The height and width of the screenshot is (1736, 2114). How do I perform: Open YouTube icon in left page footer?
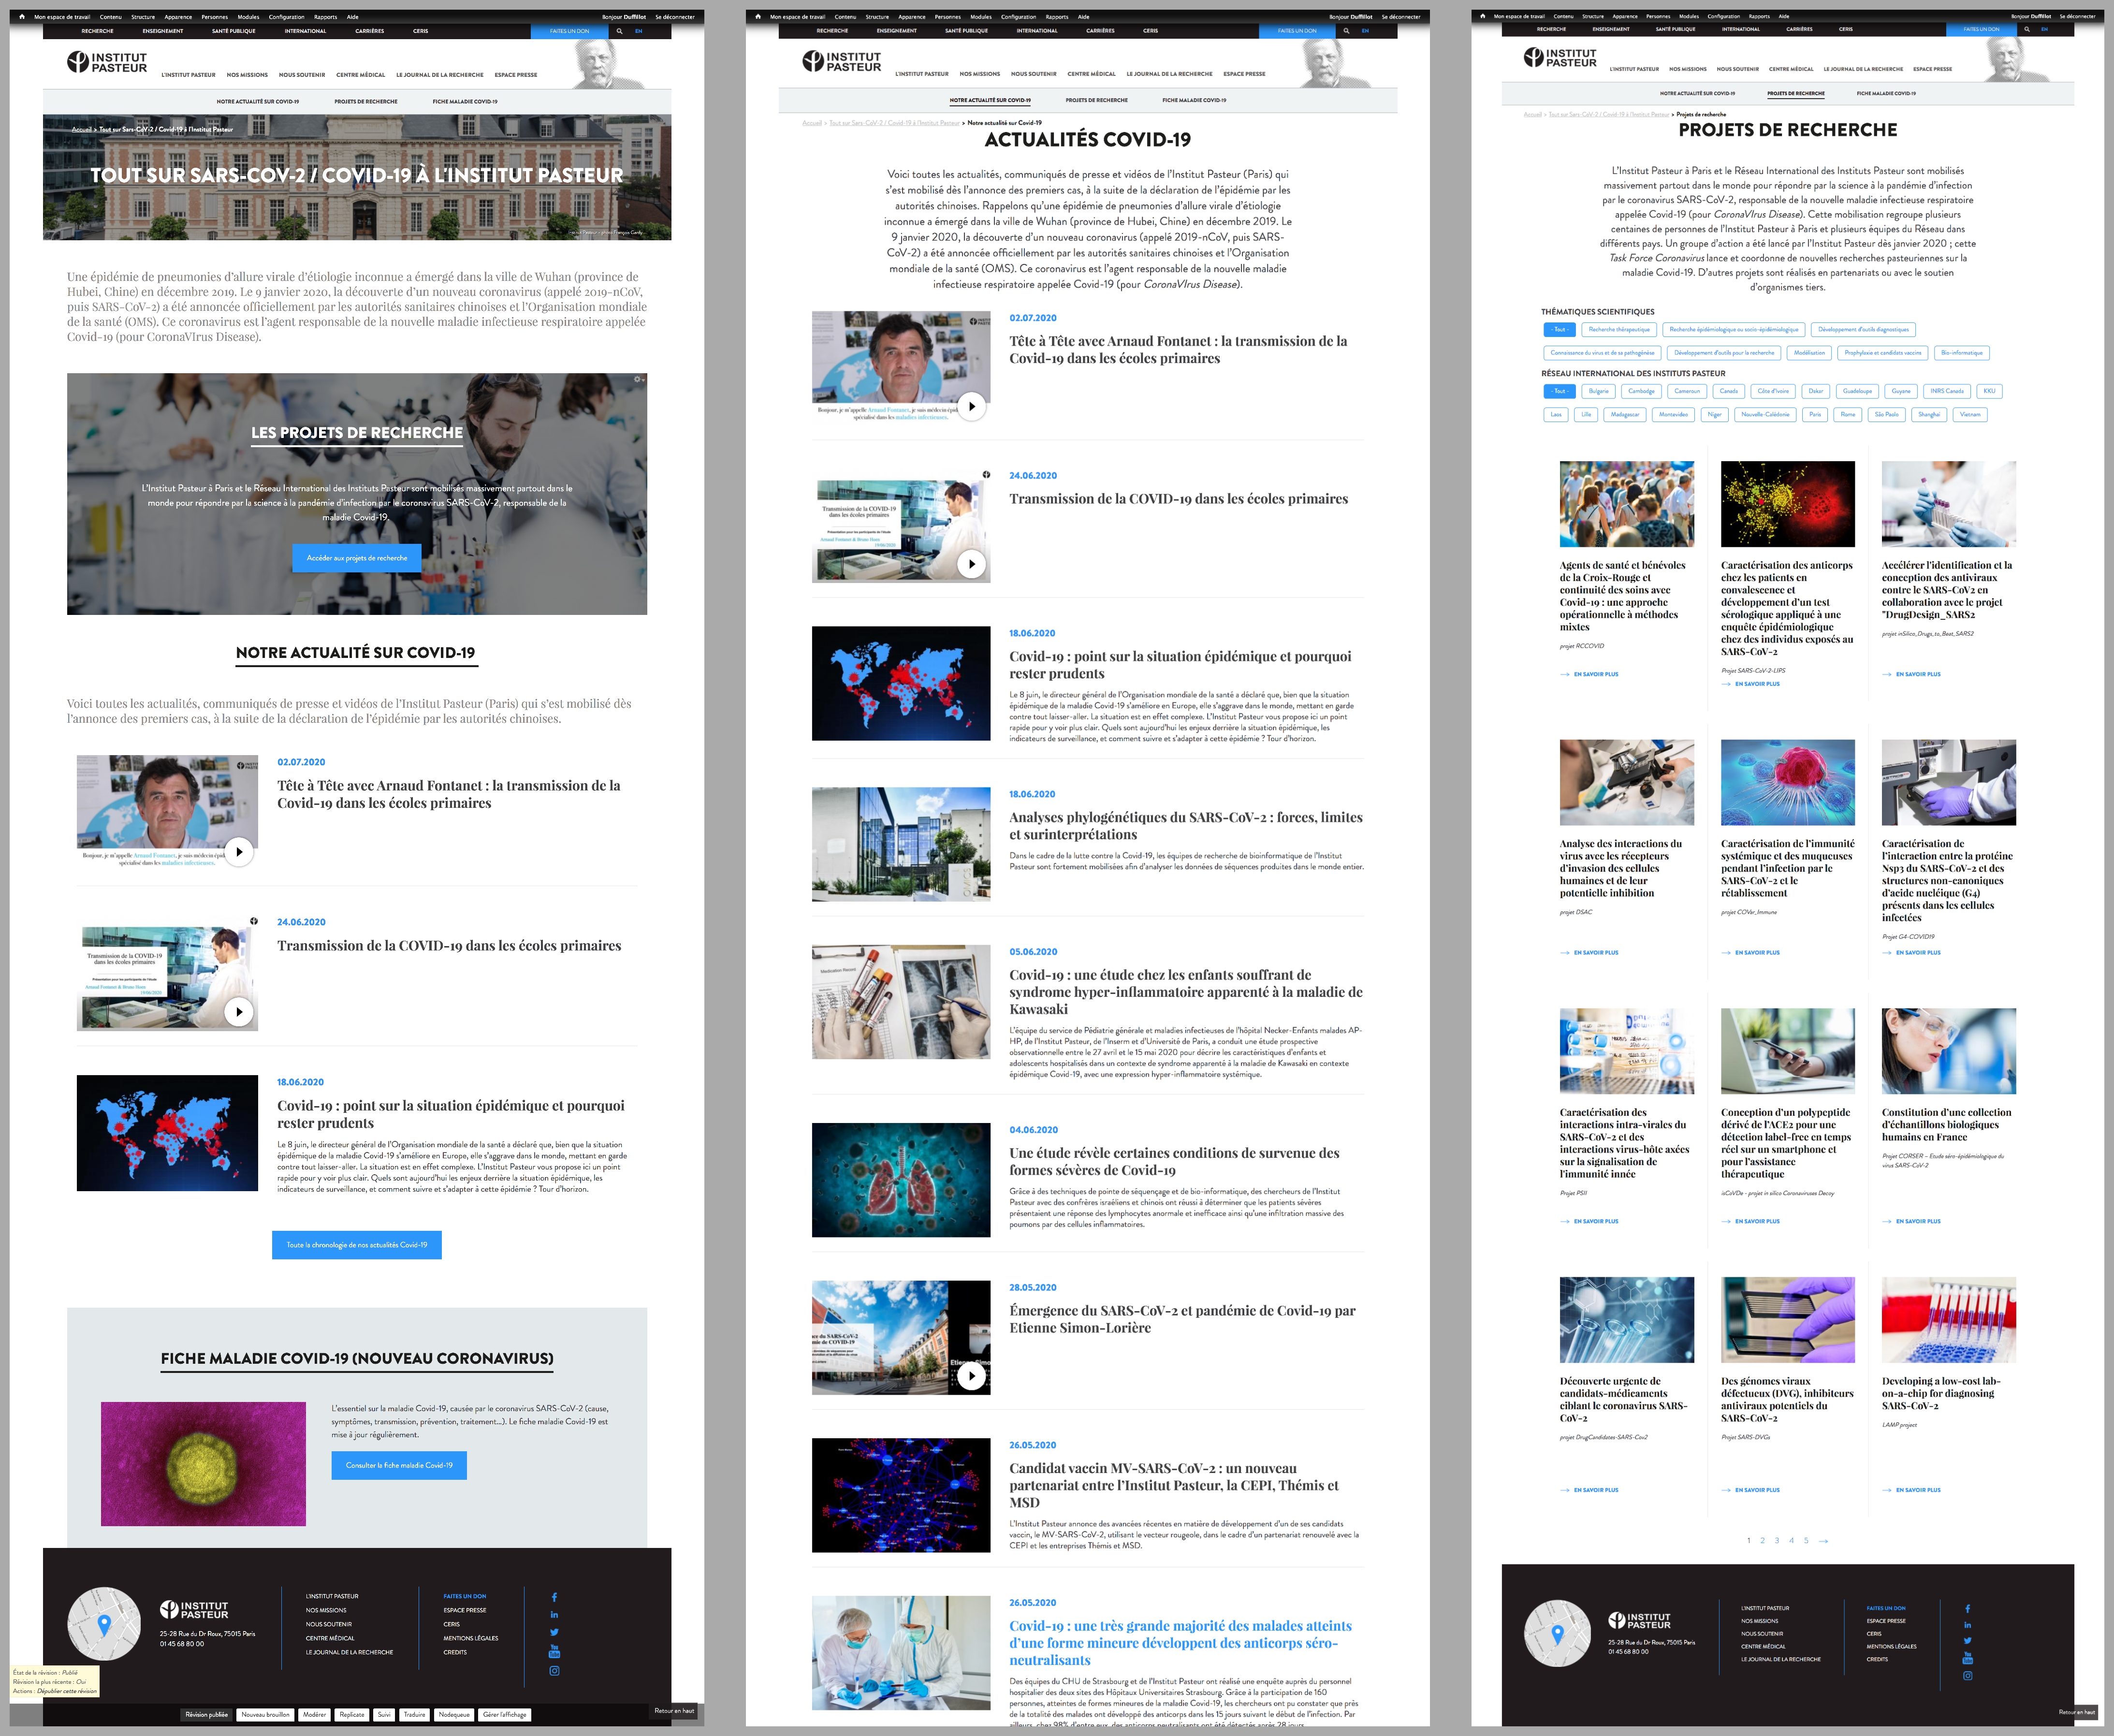pos(554,1651)
